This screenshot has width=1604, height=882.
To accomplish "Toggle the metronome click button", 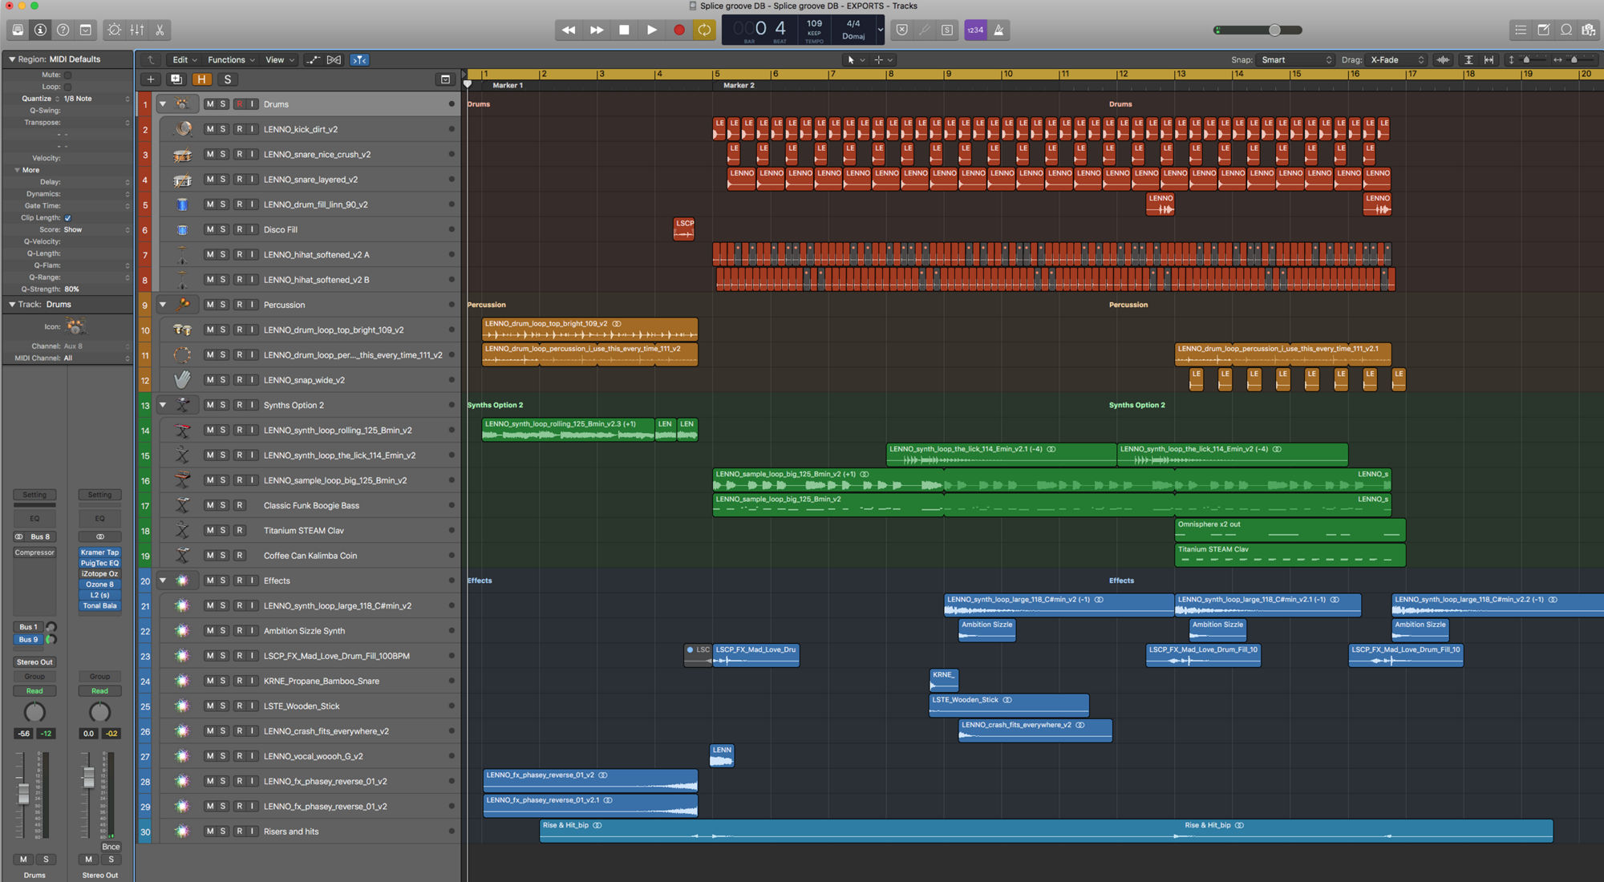I will pos(998,30).
